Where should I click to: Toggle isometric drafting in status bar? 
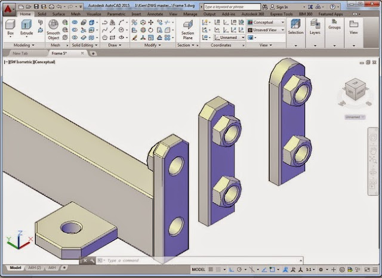(x=252, y=270)
